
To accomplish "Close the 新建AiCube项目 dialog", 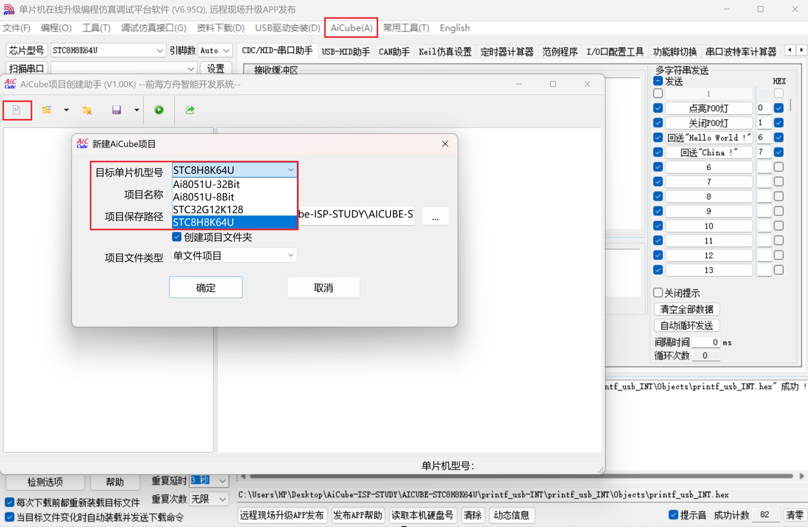I will click(445, 144).
